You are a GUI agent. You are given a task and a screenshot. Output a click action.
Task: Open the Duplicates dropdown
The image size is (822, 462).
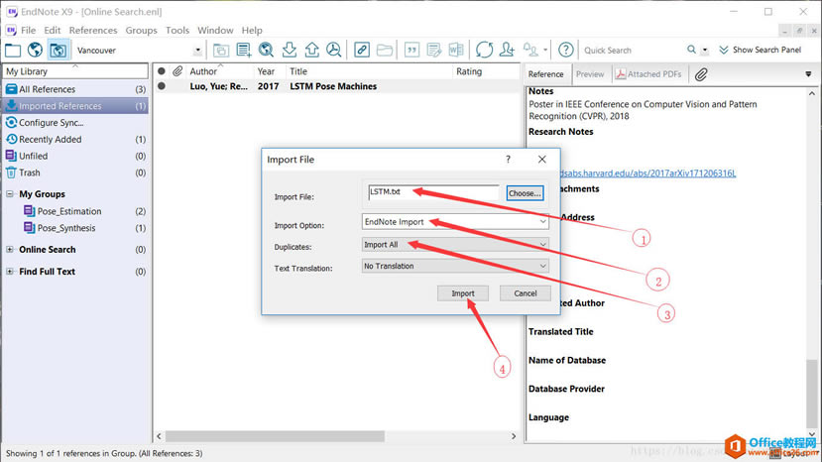click(455, 244)
